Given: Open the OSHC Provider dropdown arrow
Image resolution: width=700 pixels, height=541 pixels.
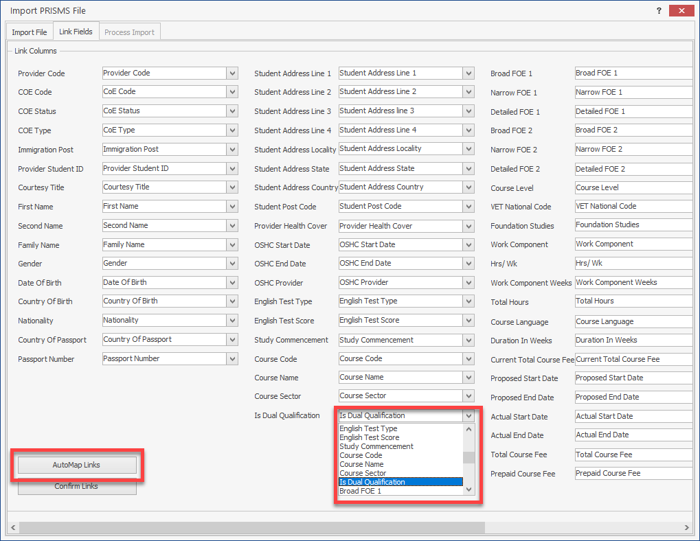Looking at the screenshot, I should [x=468, y=283].
